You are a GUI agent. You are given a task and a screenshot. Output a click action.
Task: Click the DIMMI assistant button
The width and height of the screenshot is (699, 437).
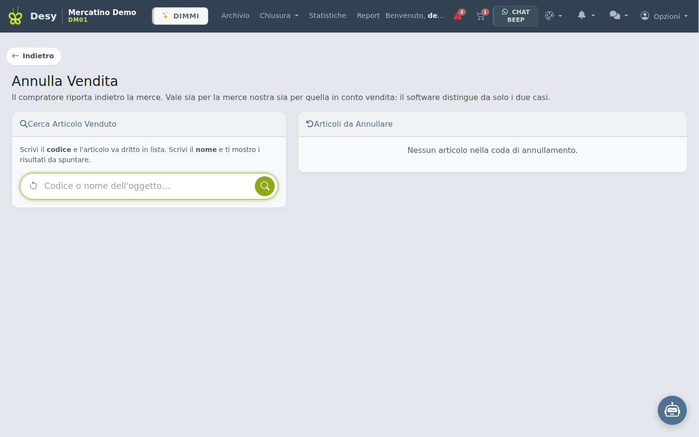coord(180,16)
